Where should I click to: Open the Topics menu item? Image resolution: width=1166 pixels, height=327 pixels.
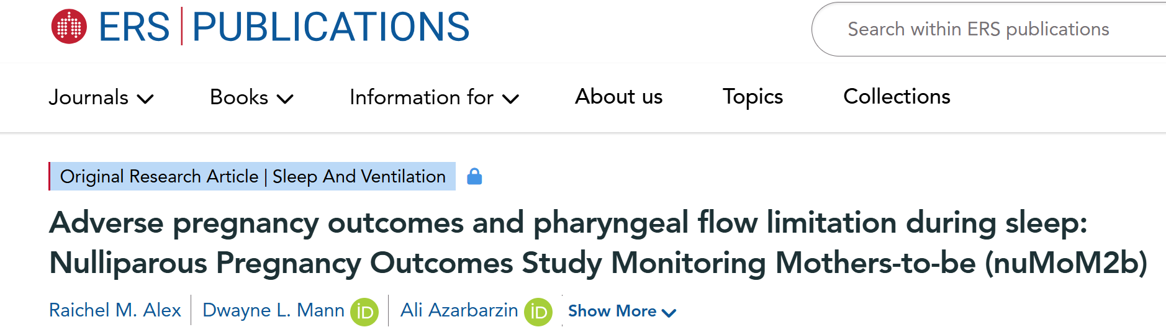(752, 97)
